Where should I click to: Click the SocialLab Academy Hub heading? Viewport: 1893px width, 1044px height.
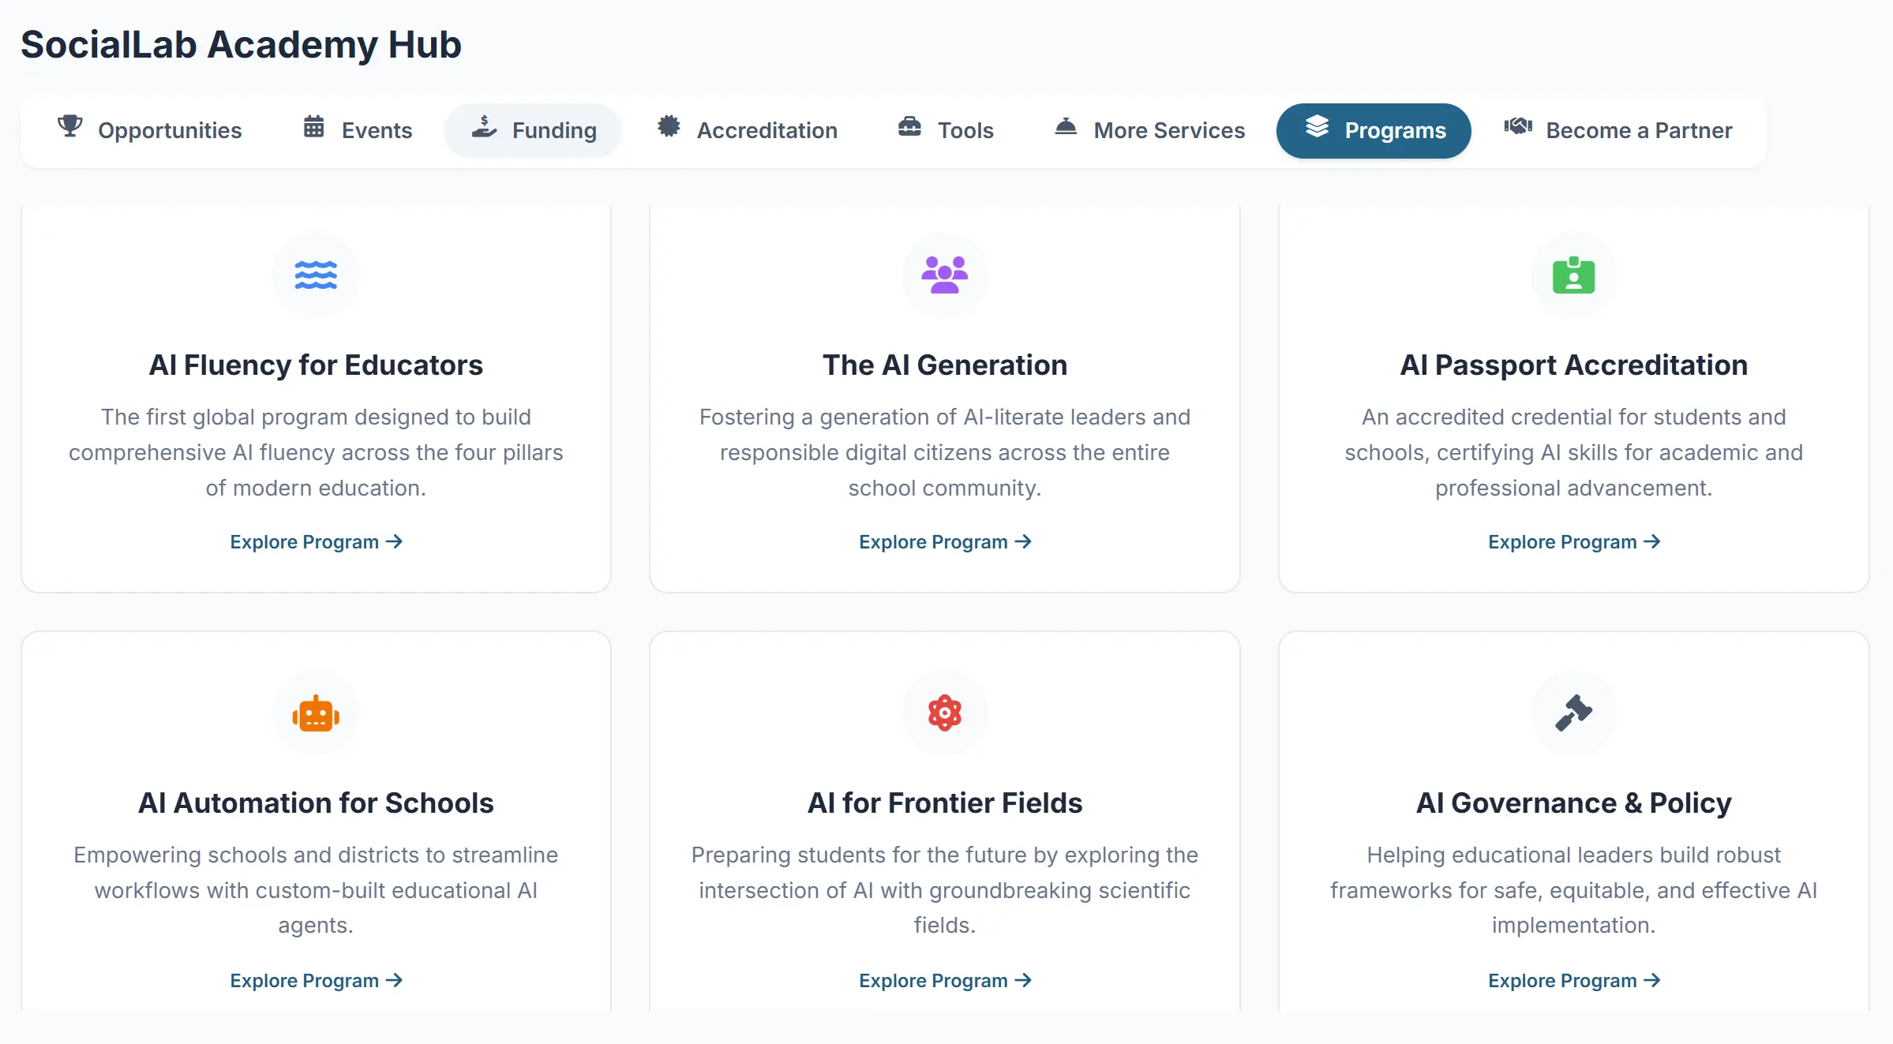(x=241, y=44)
